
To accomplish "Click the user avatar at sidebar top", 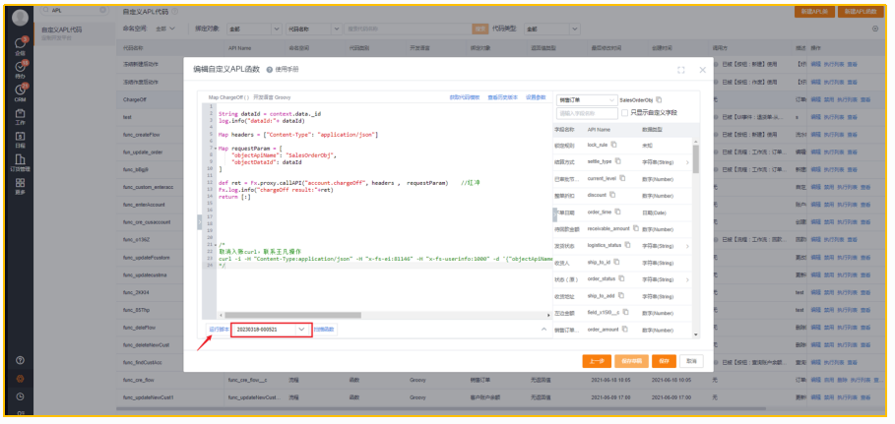I will pos(20,17).
